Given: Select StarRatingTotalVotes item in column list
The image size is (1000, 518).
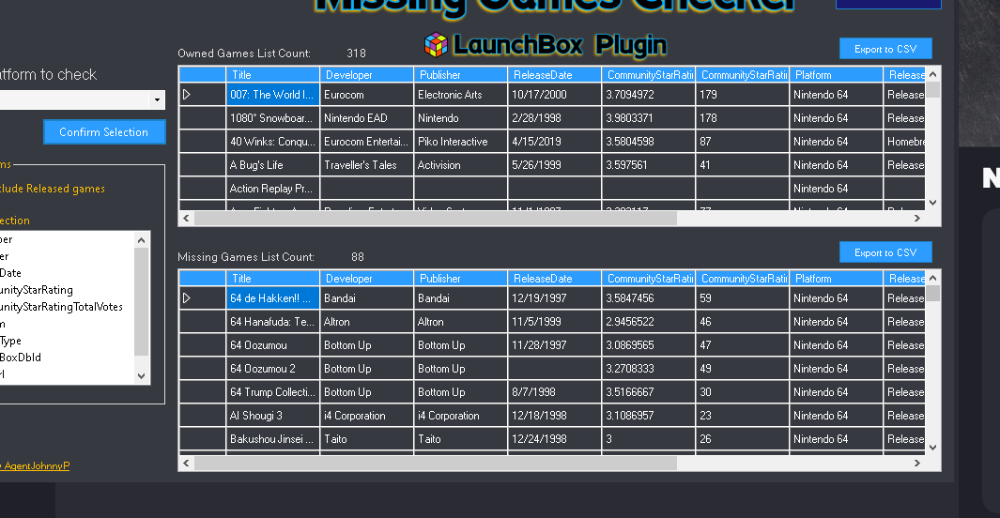Looking at the screenshot, I should [x=61, y=307].
